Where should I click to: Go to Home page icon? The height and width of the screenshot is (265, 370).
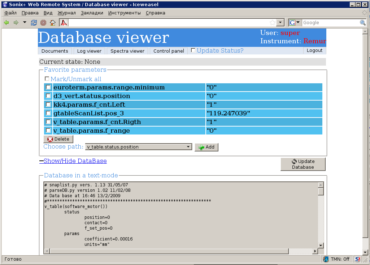click(53, 23)
